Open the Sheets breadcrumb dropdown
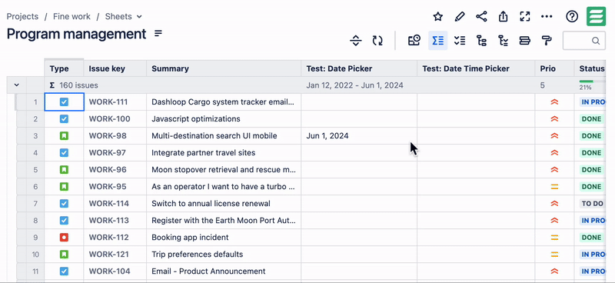 tap(124, 16)
